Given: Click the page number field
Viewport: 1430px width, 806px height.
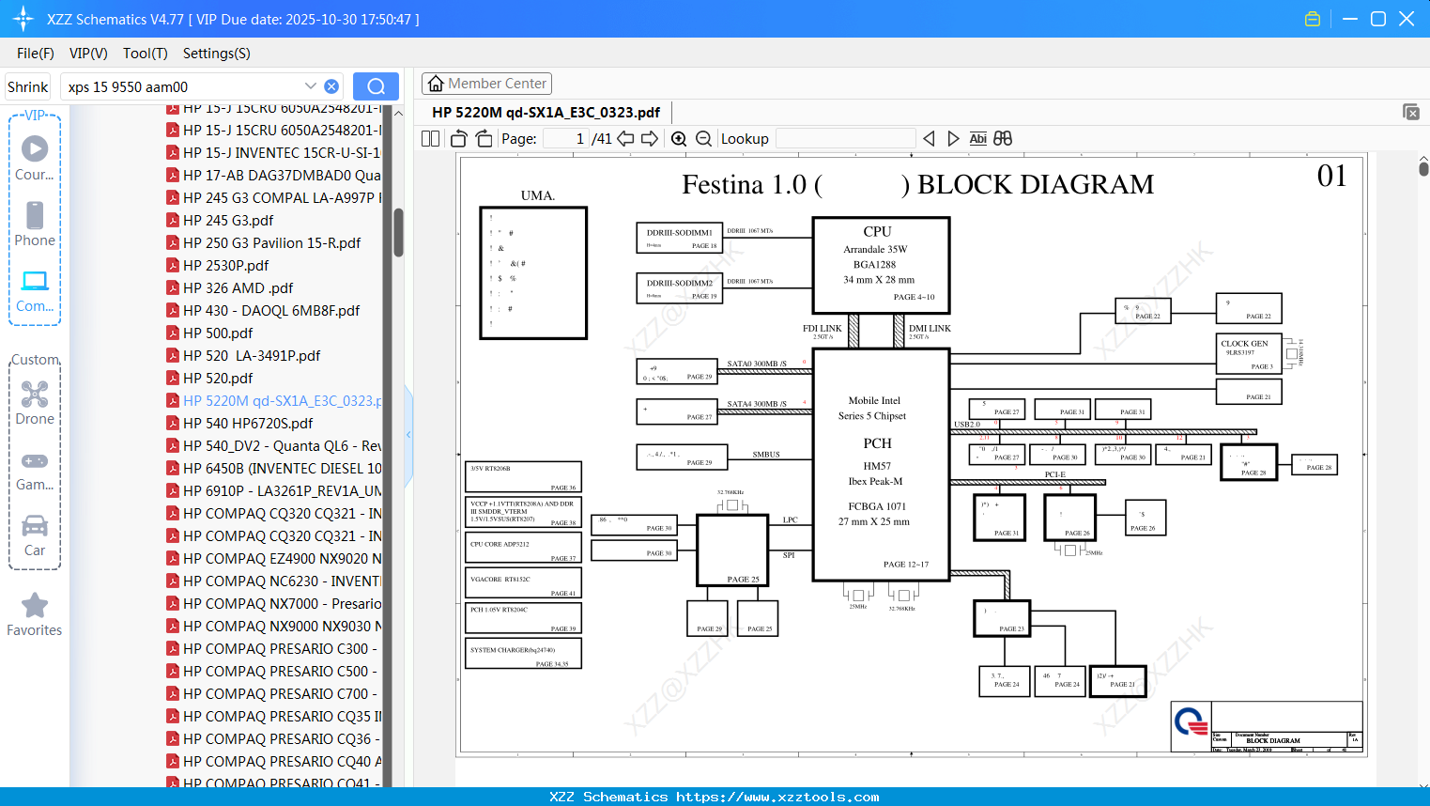Looking at the screenshot, I should coord(565,138).
